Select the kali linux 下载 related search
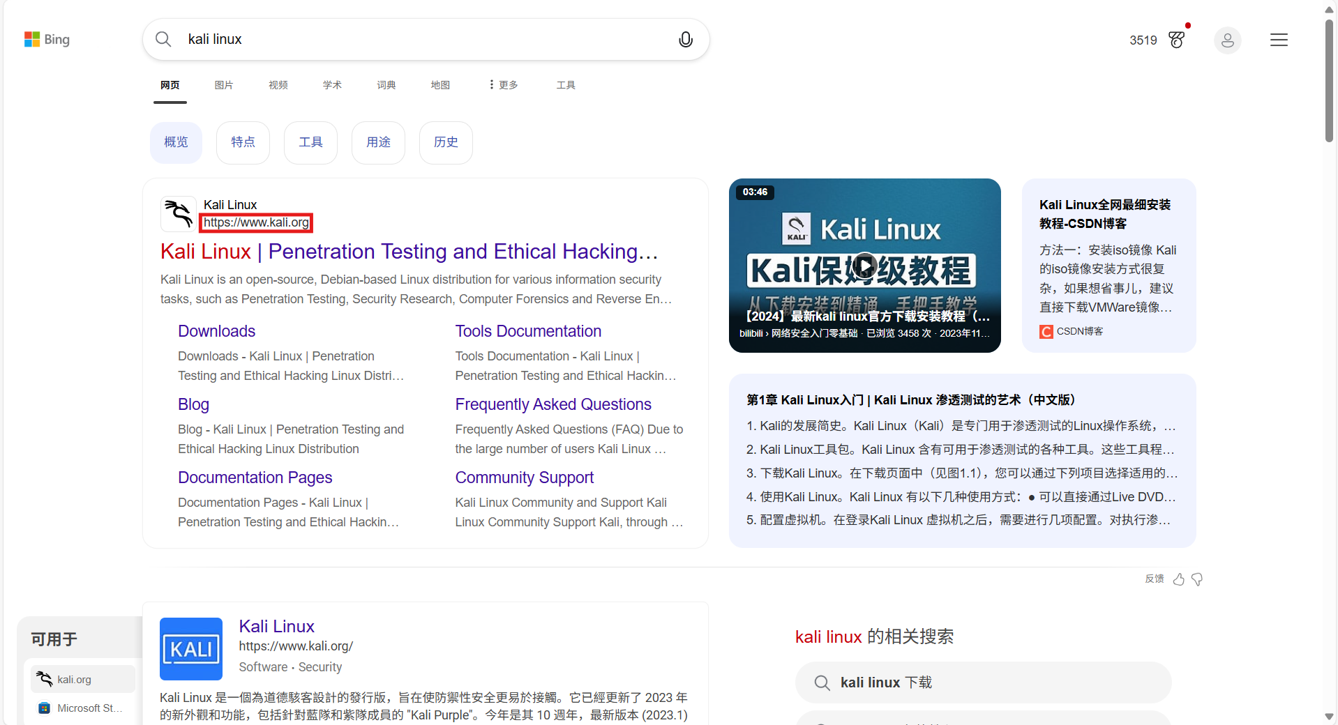1338x725 pixels. pos(983,682)
